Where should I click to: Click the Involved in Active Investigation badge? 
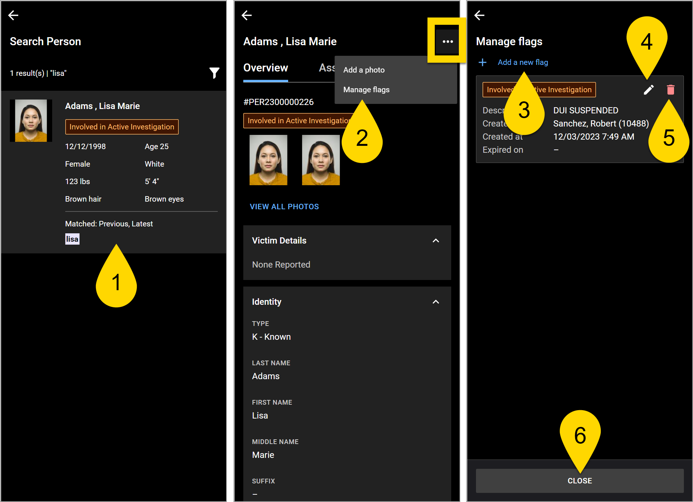click(x=122, y=127)
